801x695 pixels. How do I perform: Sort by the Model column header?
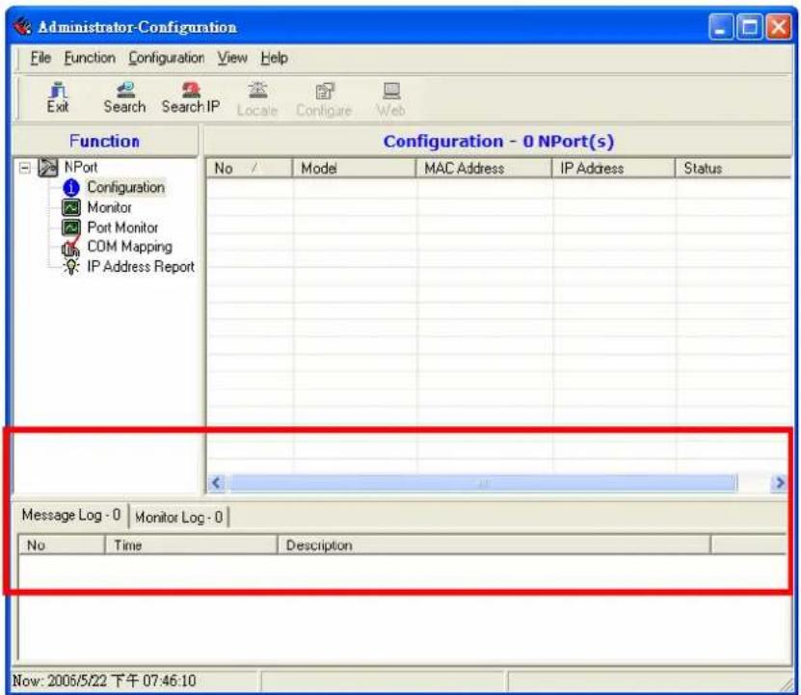(x=354, y=168)
